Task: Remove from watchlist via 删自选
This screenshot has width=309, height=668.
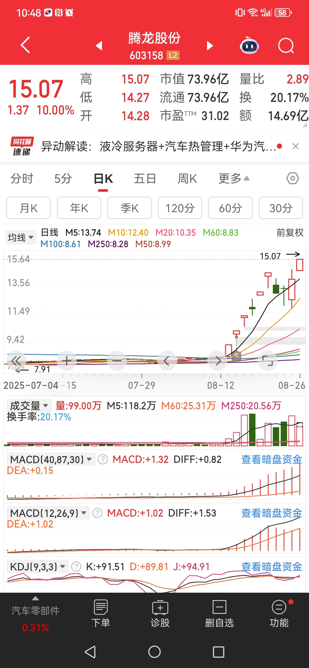Action: click(x=219, y=614)
